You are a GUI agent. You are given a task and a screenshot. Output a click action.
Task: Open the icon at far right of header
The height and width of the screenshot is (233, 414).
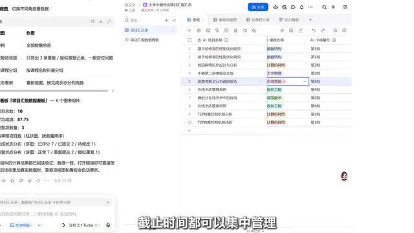click(x=345, y=7)
